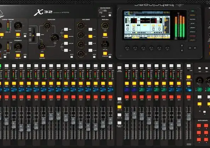Screen dimensions: 210x148
Task: Click the sixth encoder below the display
Action: 167,48
